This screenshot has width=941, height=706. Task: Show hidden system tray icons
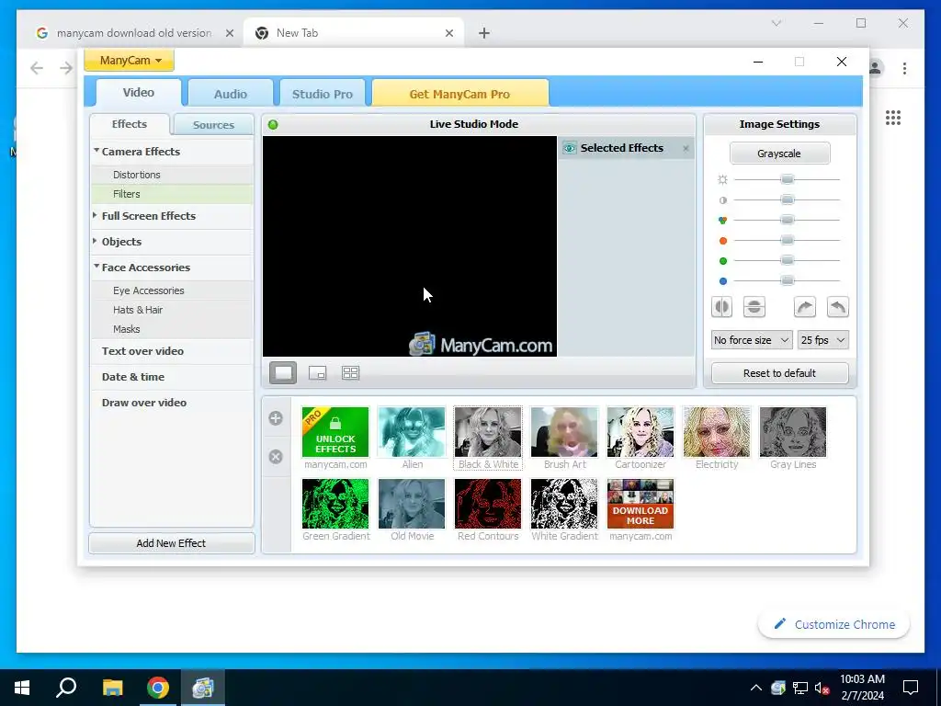click(756, 688)
